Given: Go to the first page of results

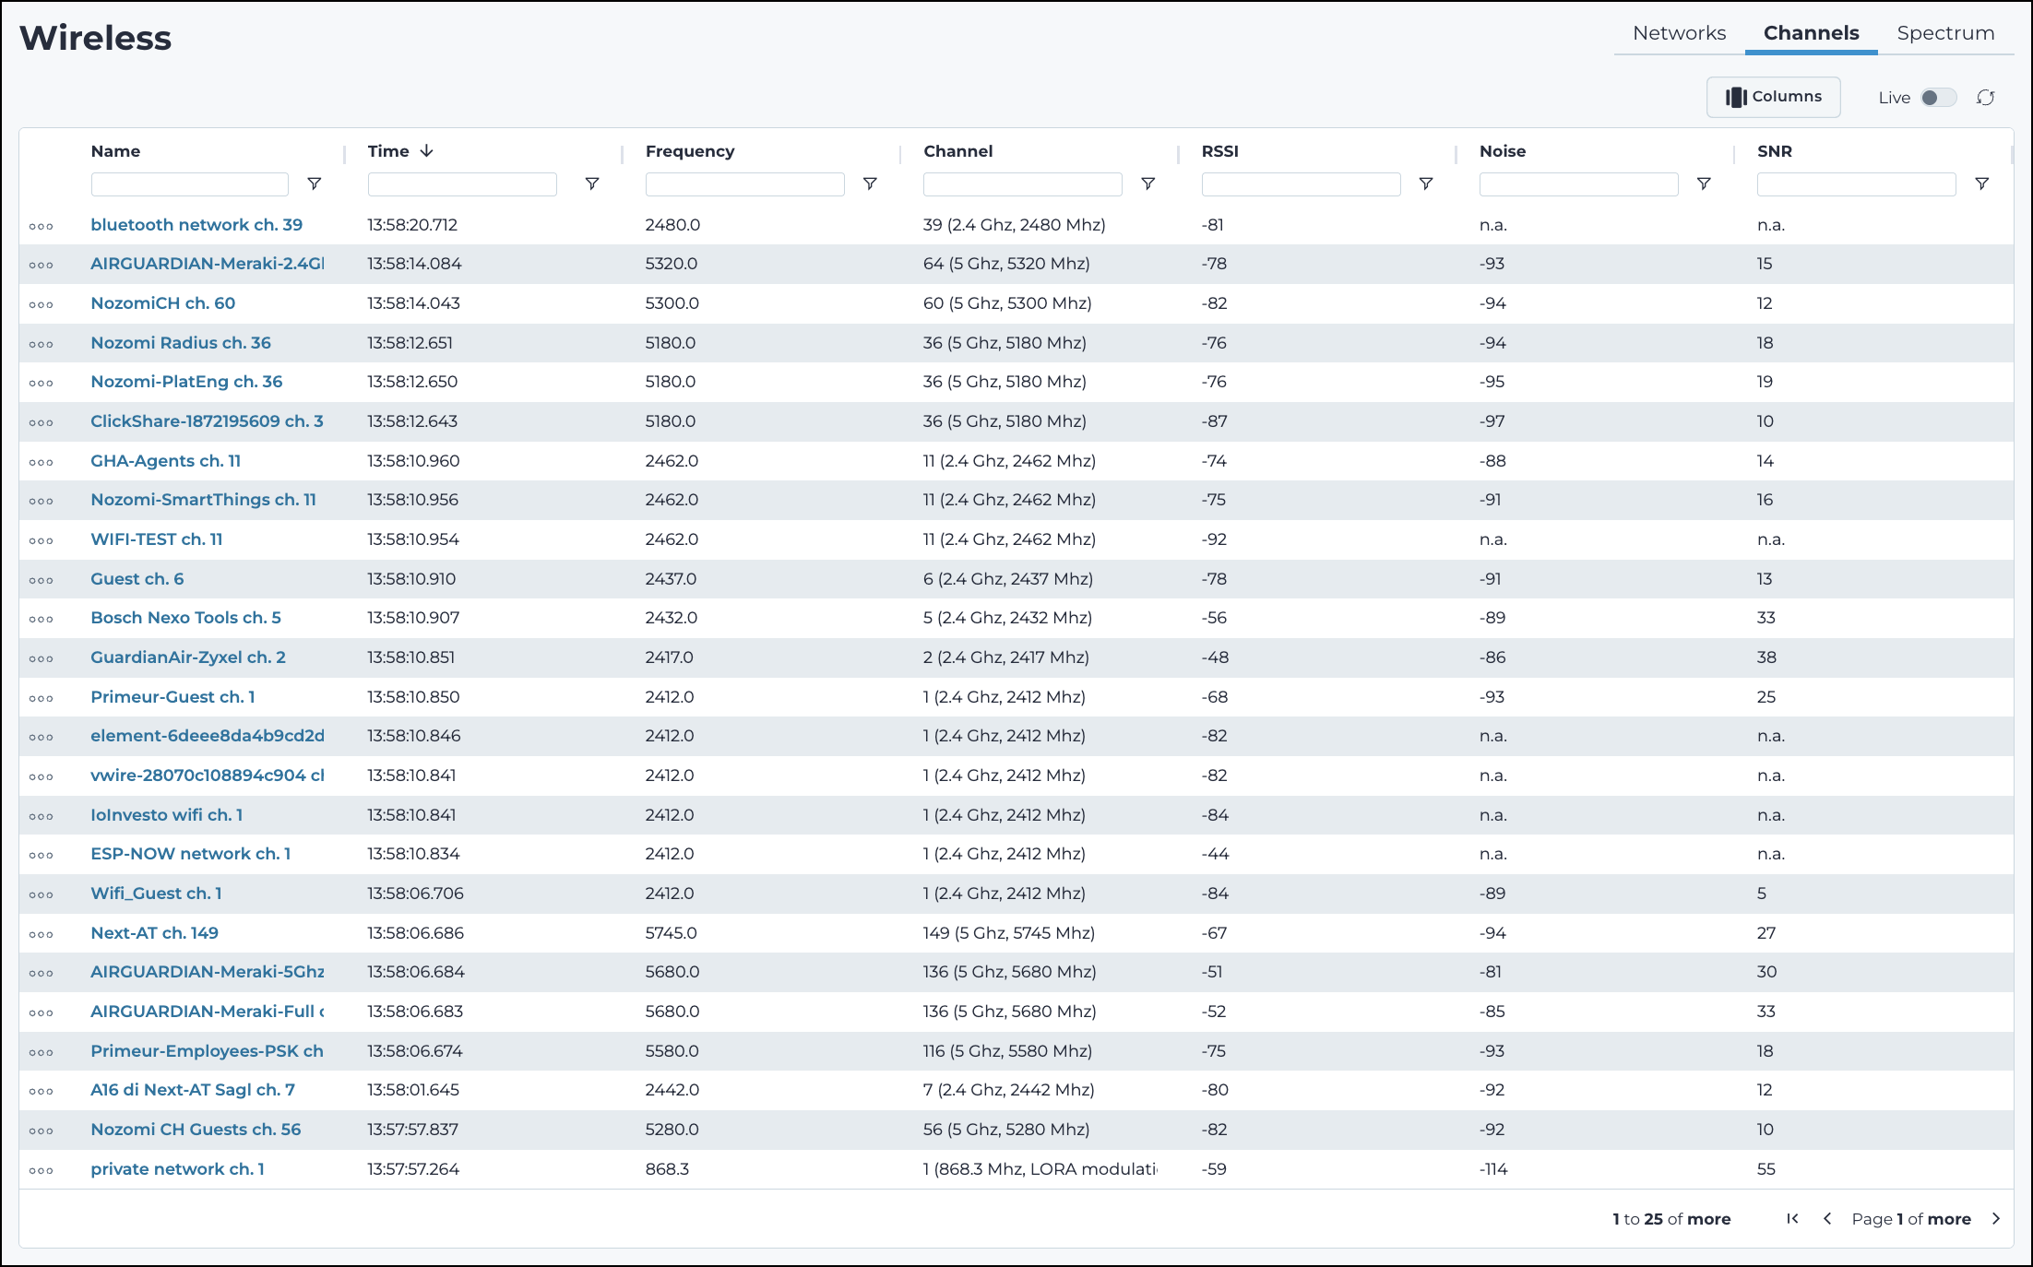Looking at the screenshot, I should coord(1792,1219).
